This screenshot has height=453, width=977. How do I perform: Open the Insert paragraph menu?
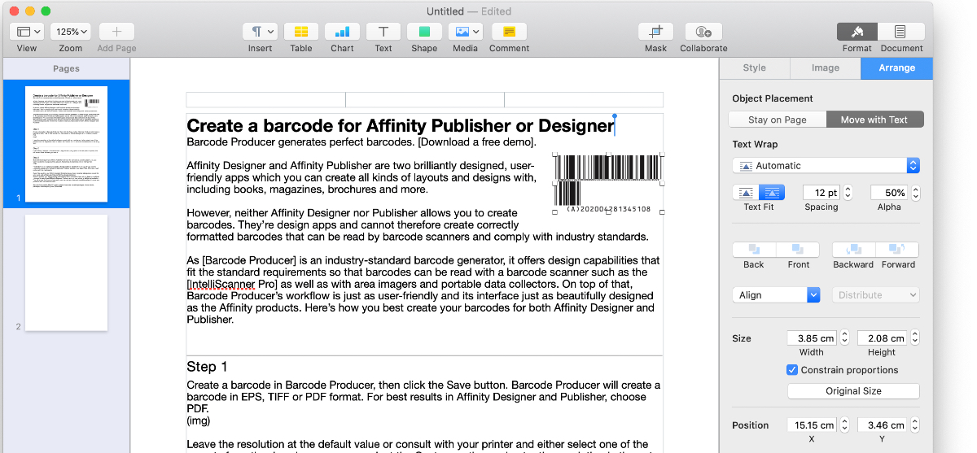(261, 32)
